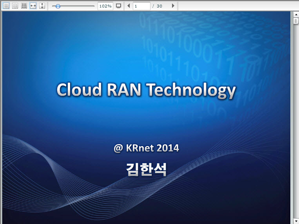299x224 pixels.
Task: Select single page view mode
Action: 6,6
